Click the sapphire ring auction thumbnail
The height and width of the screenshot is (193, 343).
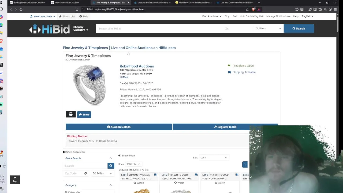(x=89, y=85)
